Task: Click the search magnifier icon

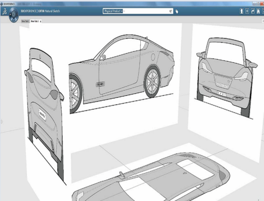Action: [170, 11]
